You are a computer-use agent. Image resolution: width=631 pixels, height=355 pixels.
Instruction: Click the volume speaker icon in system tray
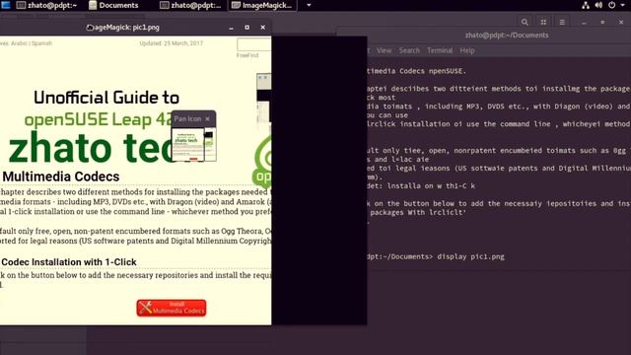click(598, 5)
